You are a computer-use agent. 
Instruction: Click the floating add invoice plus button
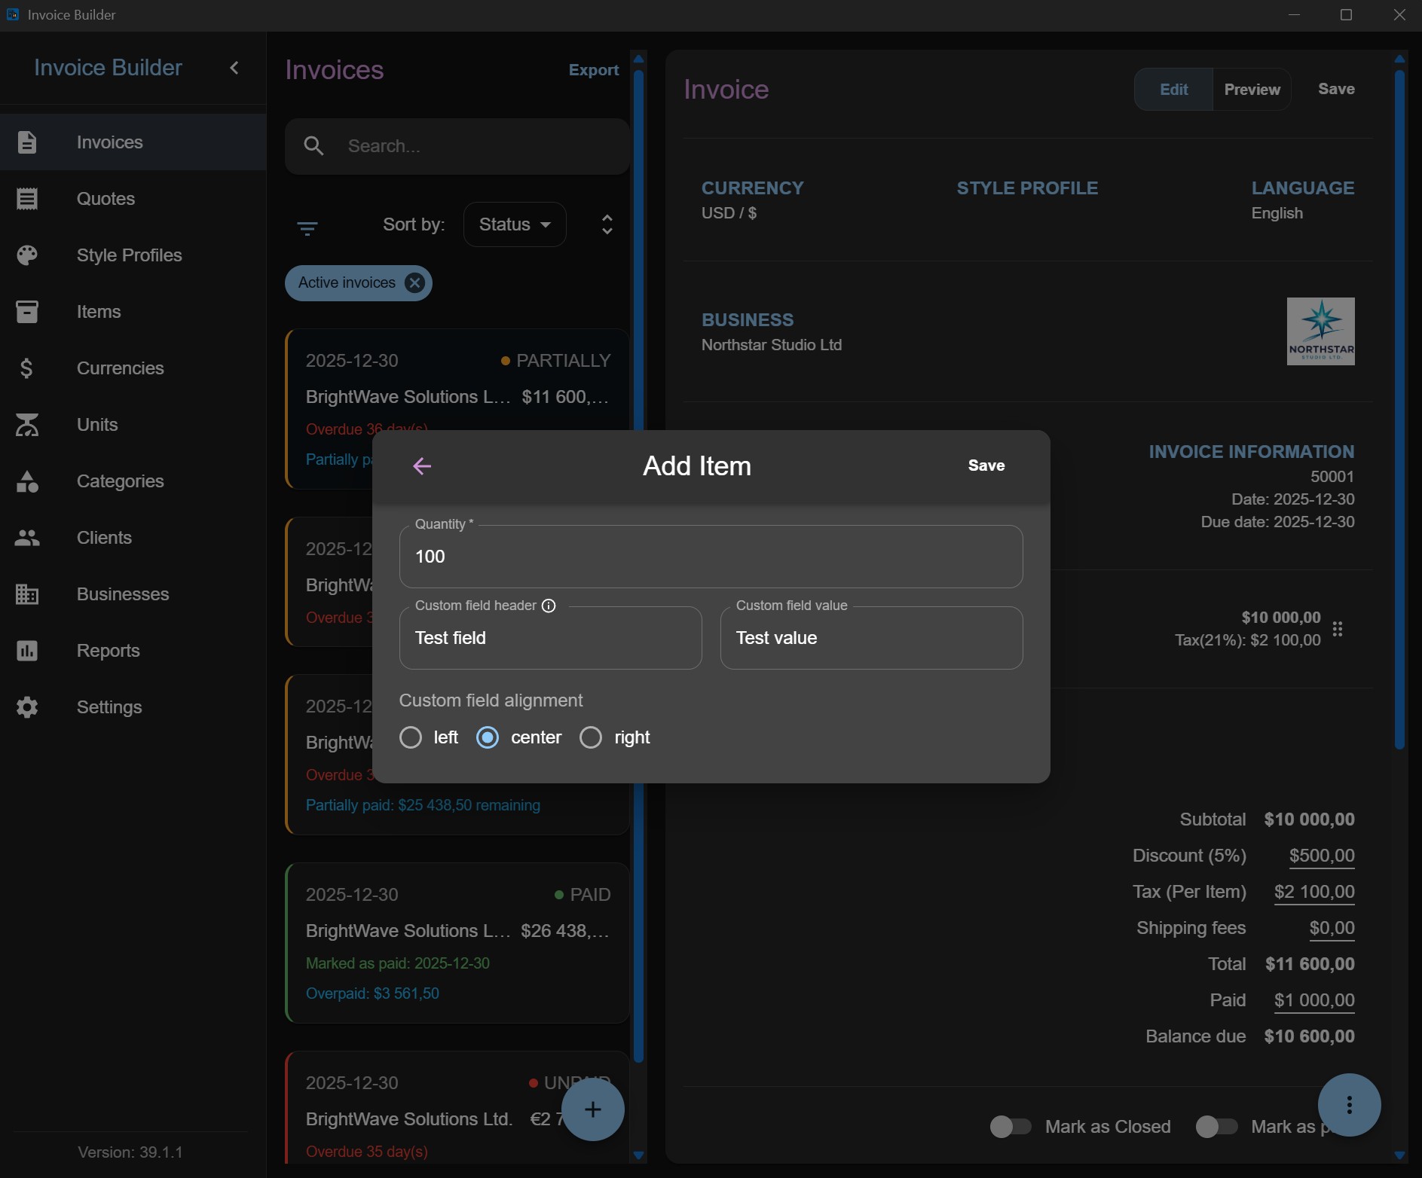(593, 1109)
